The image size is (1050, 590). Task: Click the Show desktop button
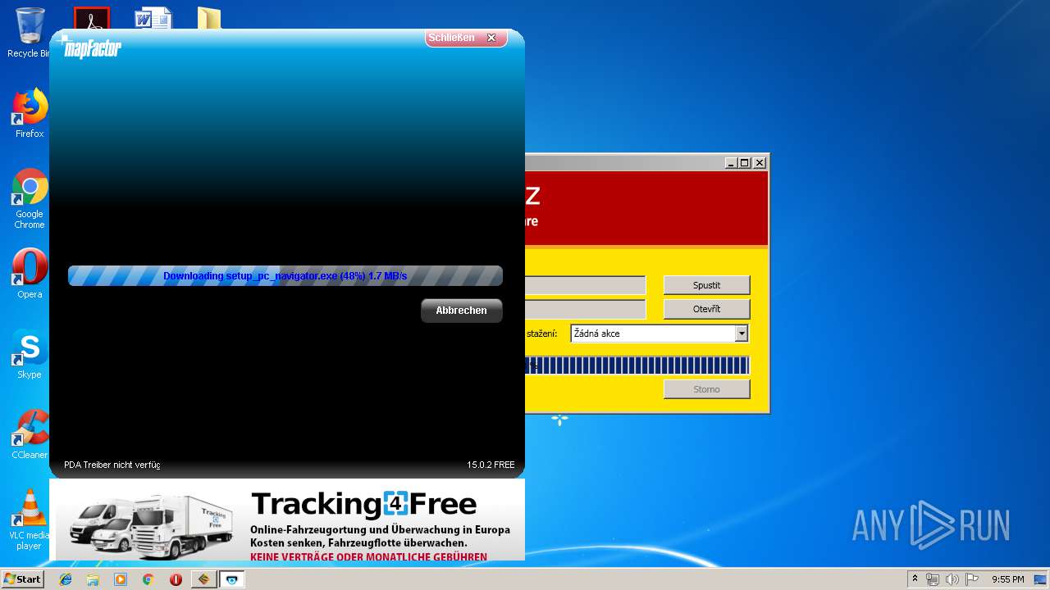coord(1042,579)
